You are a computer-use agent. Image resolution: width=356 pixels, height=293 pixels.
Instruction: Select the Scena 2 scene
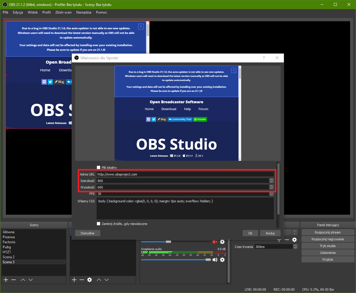tap(34, 257)
